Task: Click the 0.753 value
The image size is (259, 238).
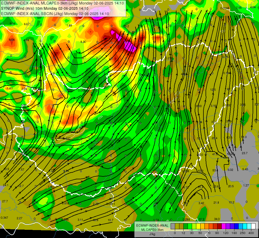Action: click(x=226, y=57)
